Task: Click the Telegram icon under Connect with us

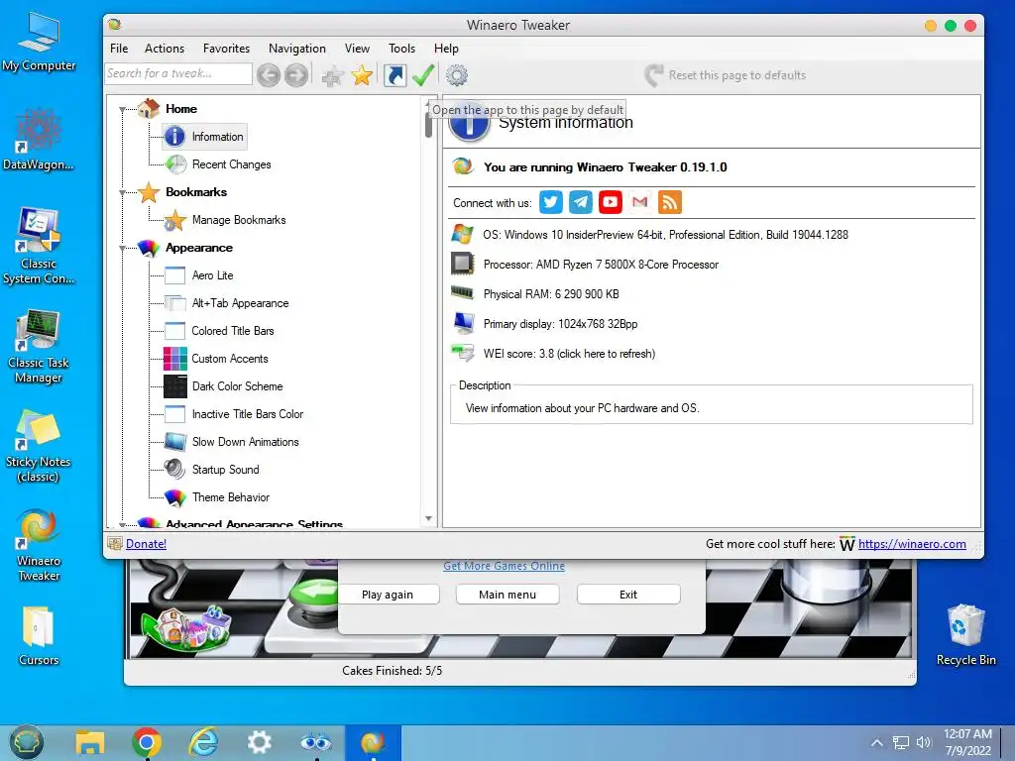Action: pyautogui.click(x=581, y=202)
